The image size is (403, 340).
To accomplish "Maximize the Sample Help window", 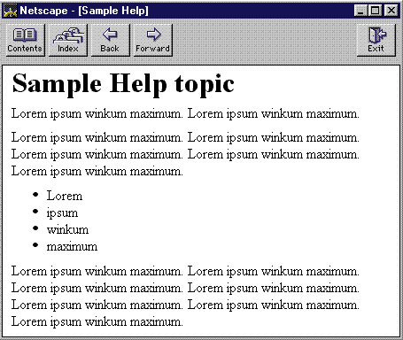I will point(376,11).
